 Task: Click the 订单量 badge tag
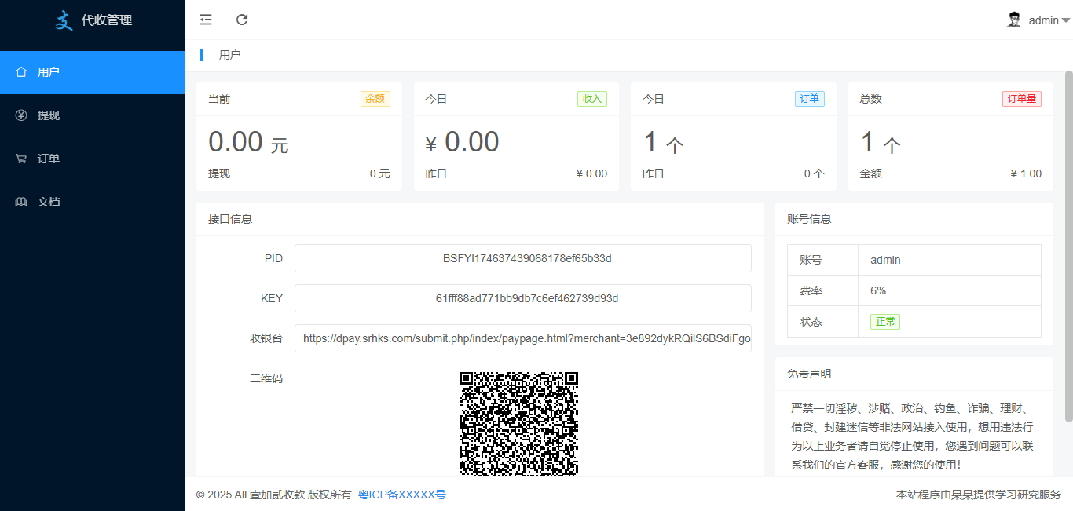[x=1021, y=99]
